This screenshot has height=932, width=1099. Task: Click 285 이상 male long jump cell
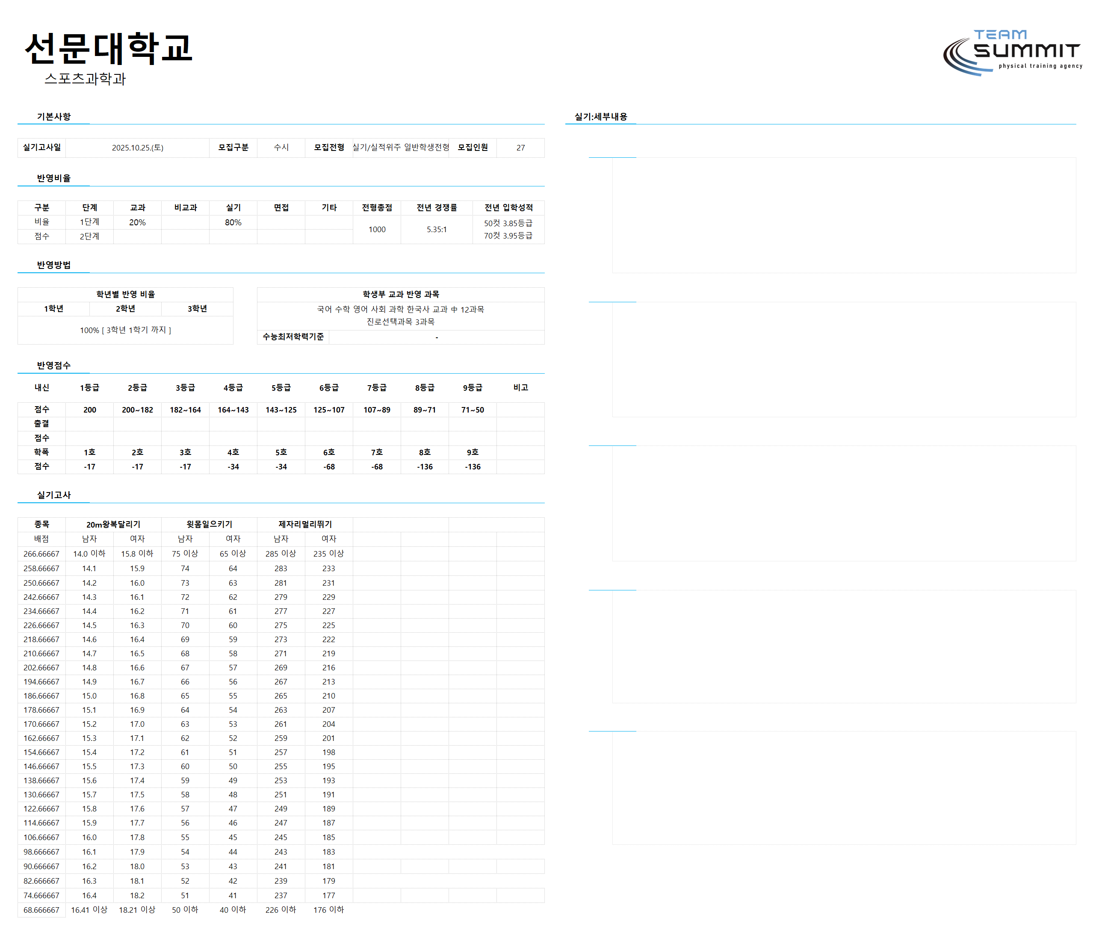281,554
